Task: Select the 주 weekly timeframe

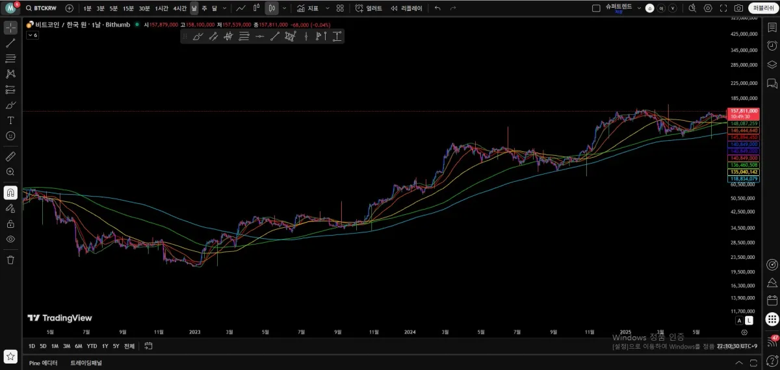Action: 204,8
